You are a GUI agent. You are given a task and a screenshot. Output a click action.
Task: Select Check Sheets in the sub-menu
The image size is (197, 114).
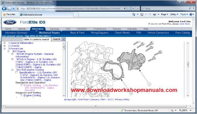pyautogui.click(x=122, y=33)
